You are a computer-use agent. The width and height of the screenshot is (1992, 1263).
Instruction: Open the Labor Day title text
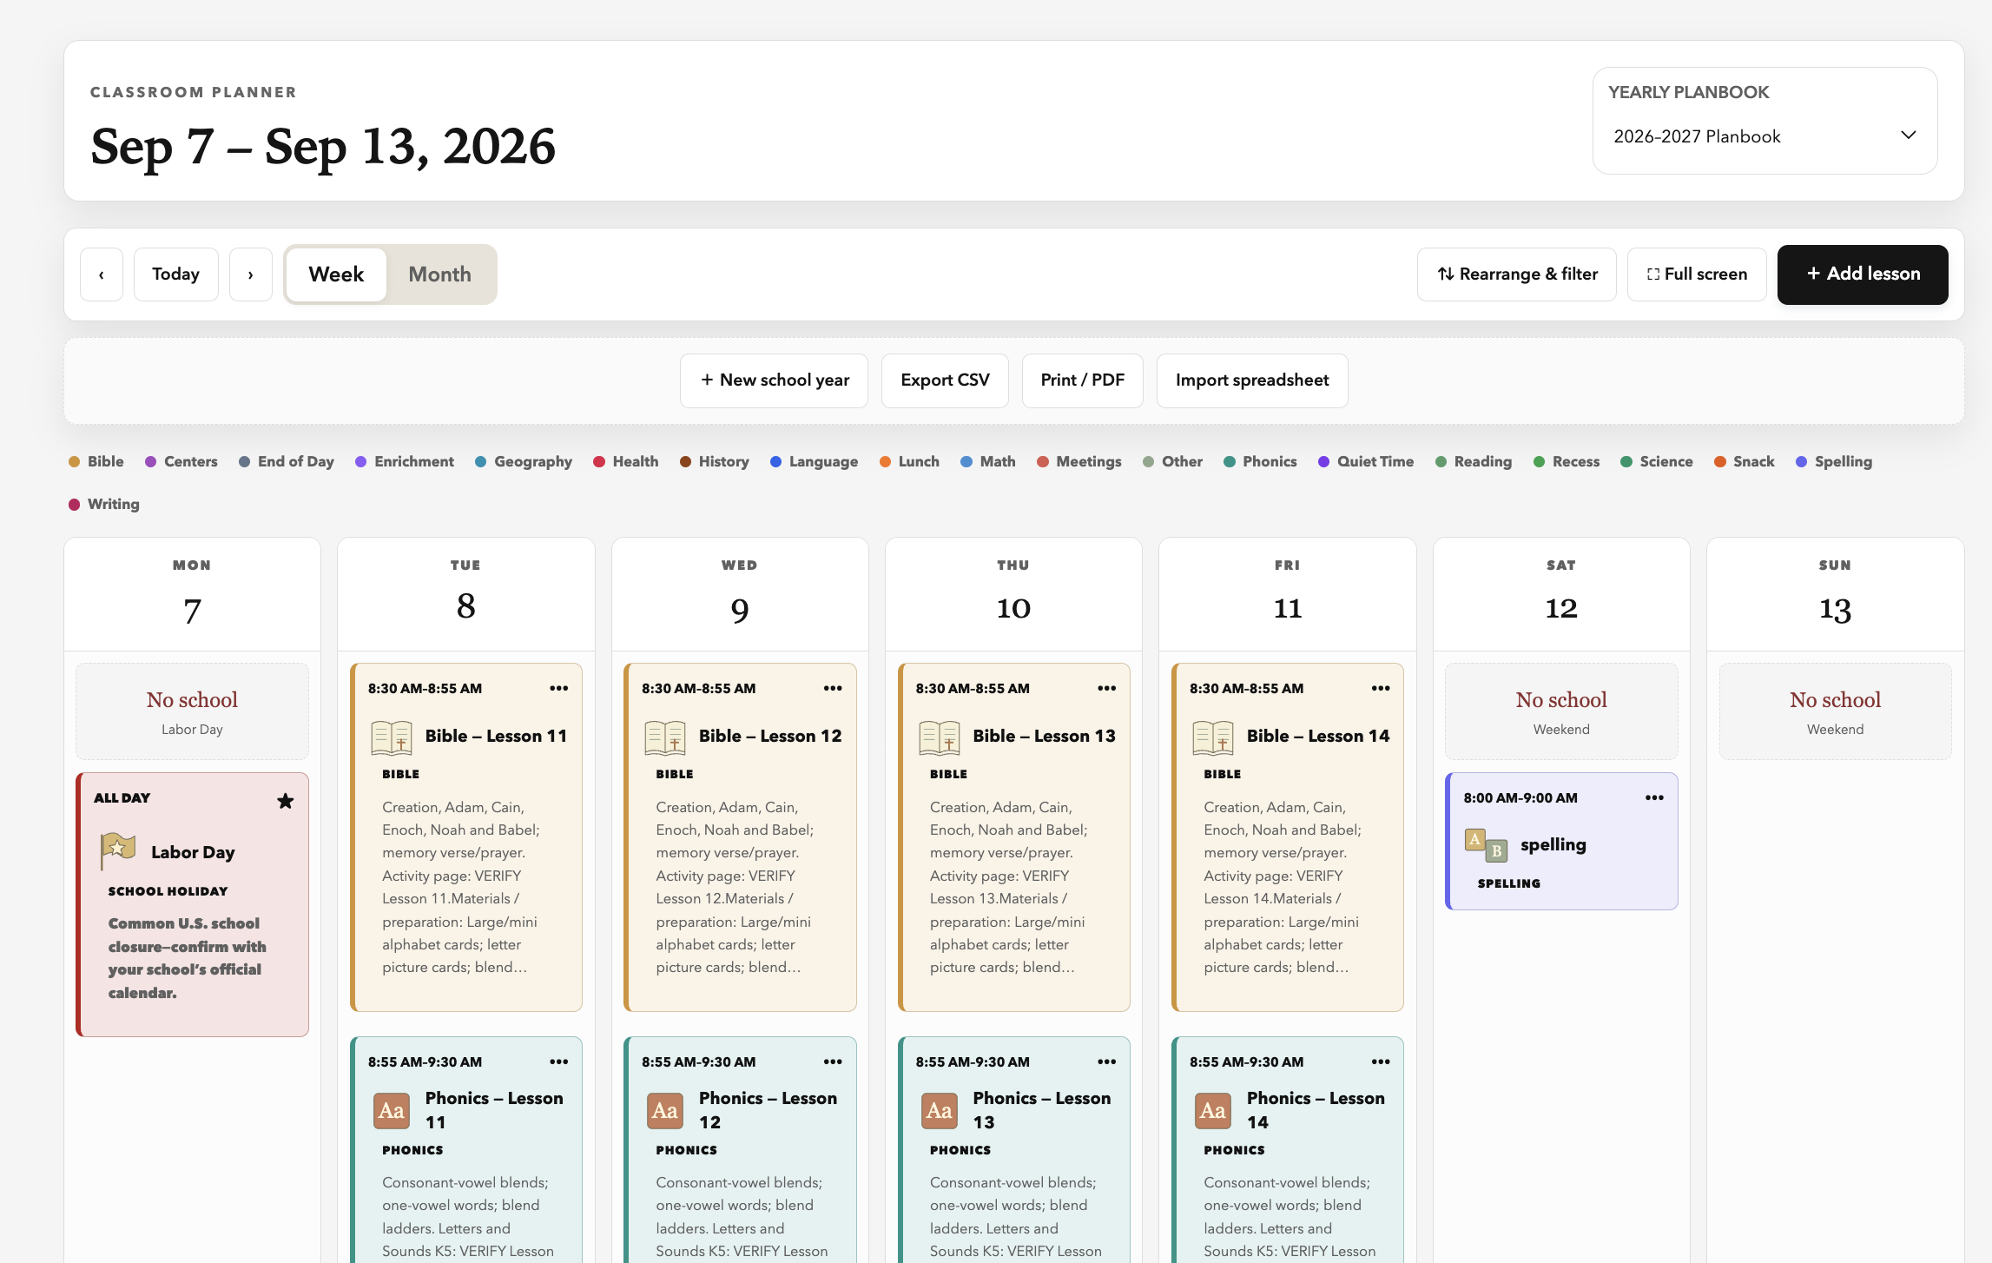click(193, 852)
